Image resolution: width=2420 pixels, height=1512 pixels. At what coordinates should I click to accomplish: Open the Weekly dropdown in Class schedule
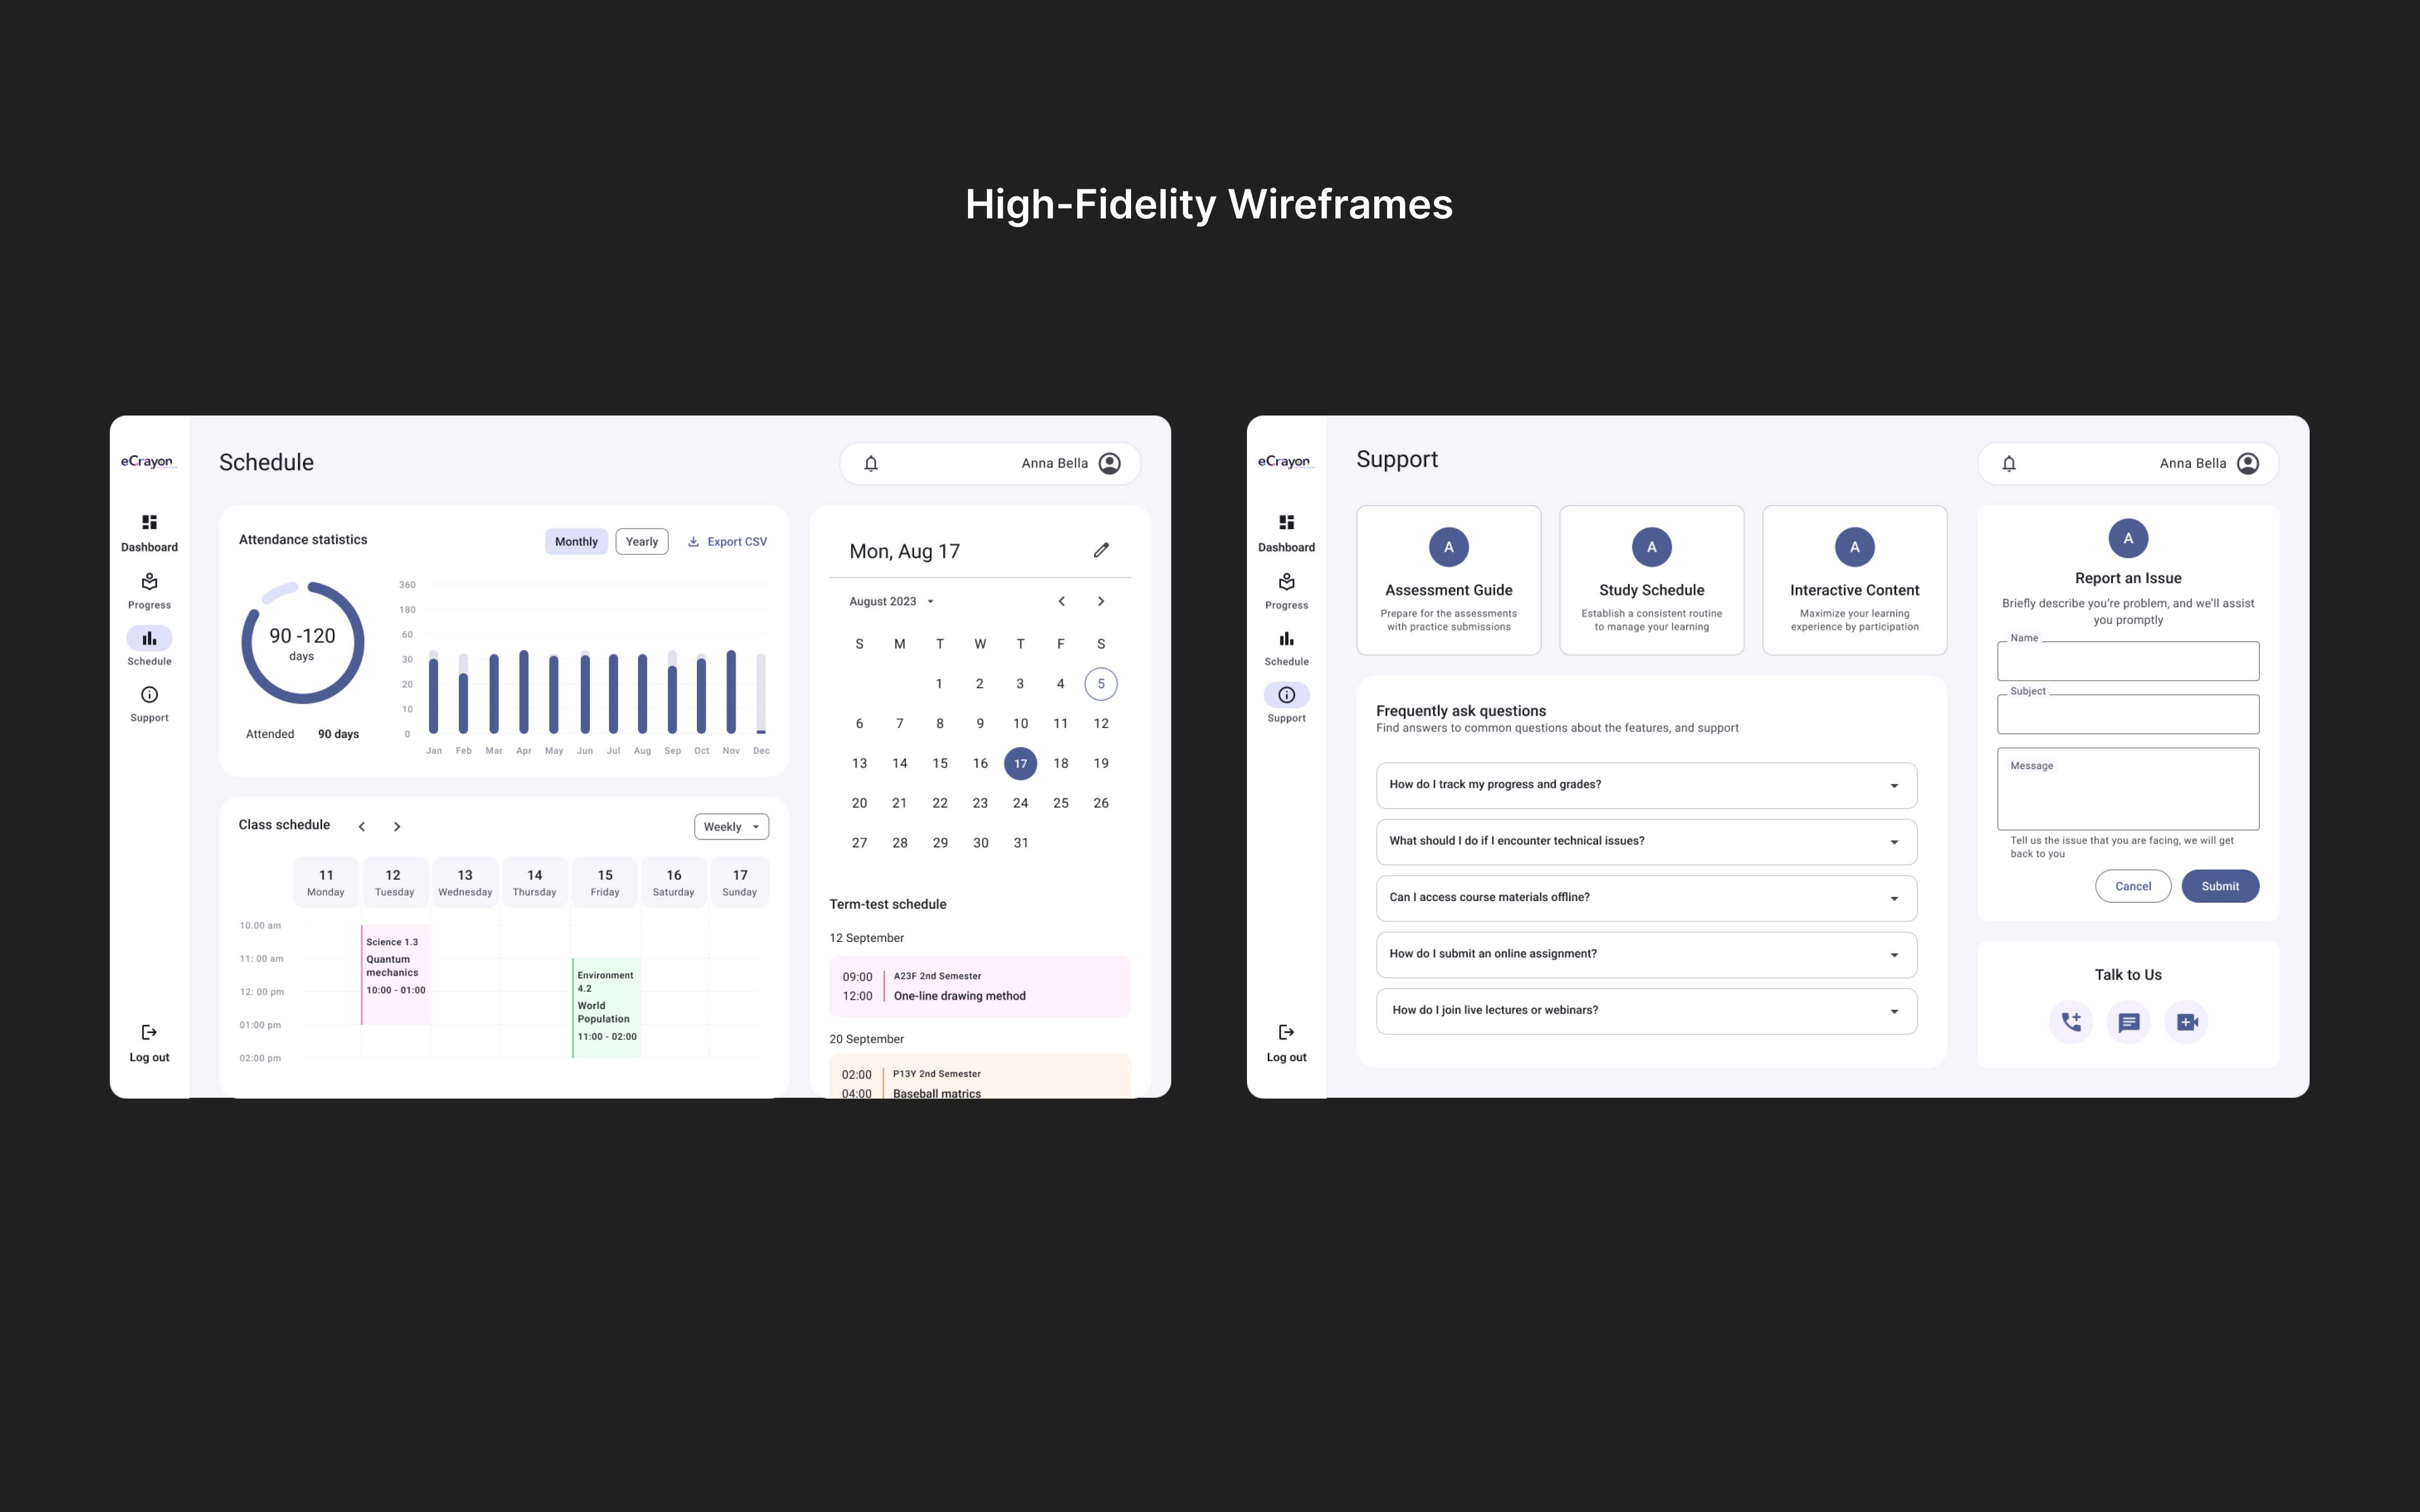(731, 827)
